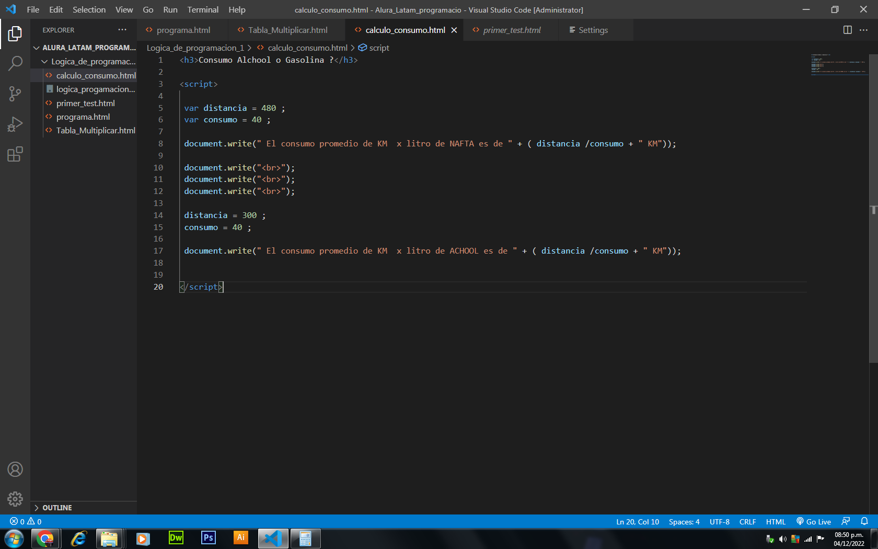Click the volume icon in system tray

[x=782, y=539]
